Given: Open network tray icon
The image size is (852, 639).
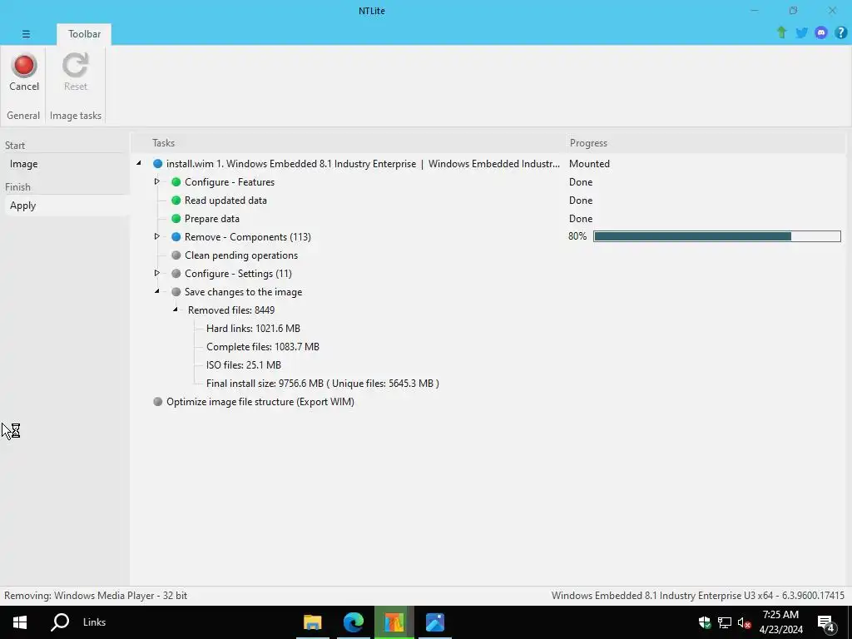Looking at the screenshot, I should click(x=725, y=622).
